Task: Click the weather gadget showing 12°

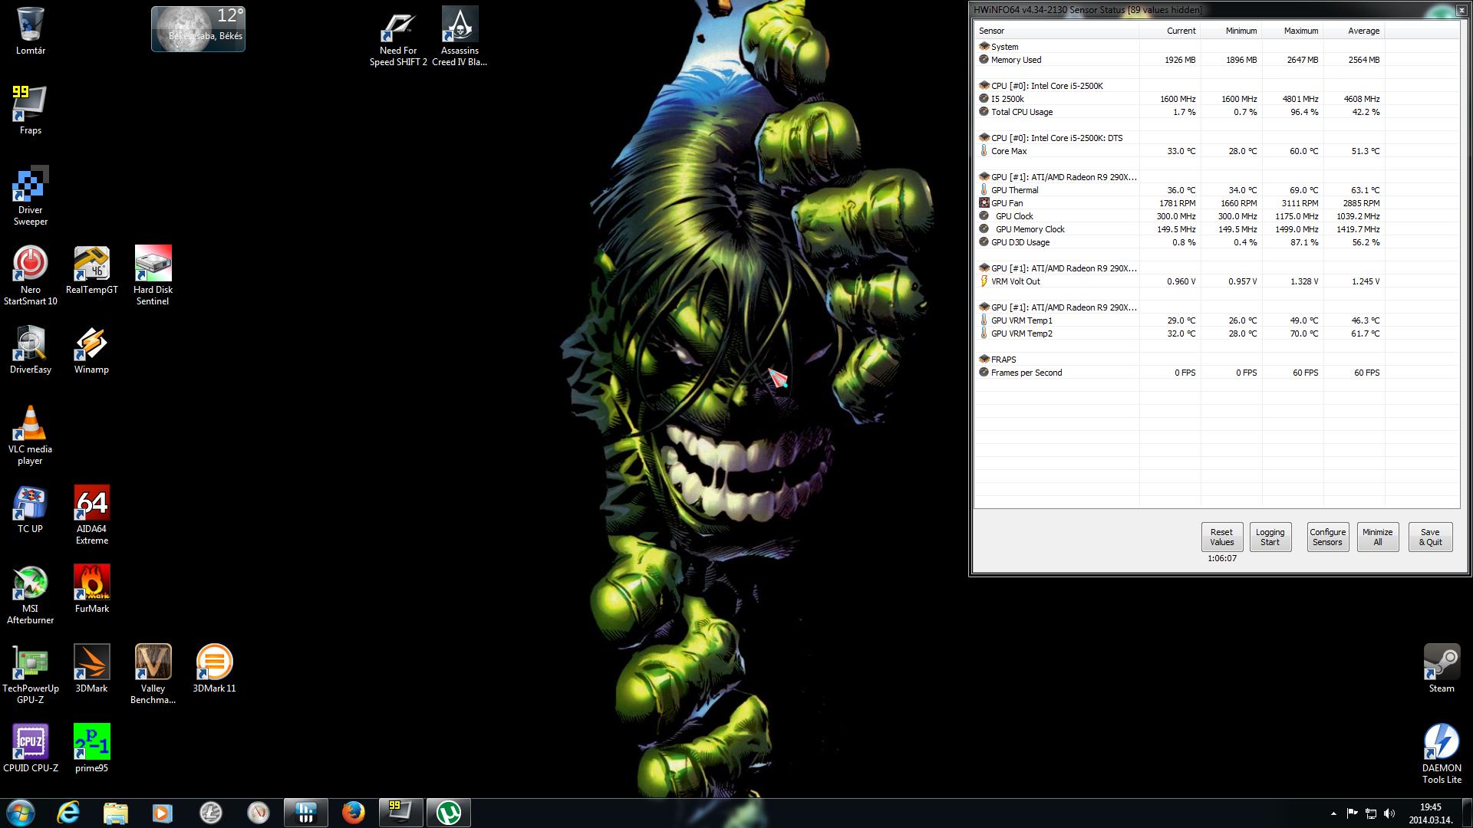Action: pos(198,28)
